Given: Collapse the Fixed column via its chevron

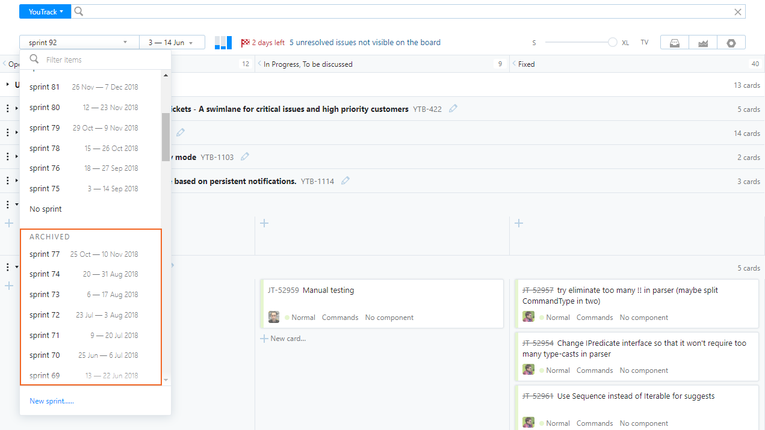Looking at the screenshot, I should (x=513, y=64).
